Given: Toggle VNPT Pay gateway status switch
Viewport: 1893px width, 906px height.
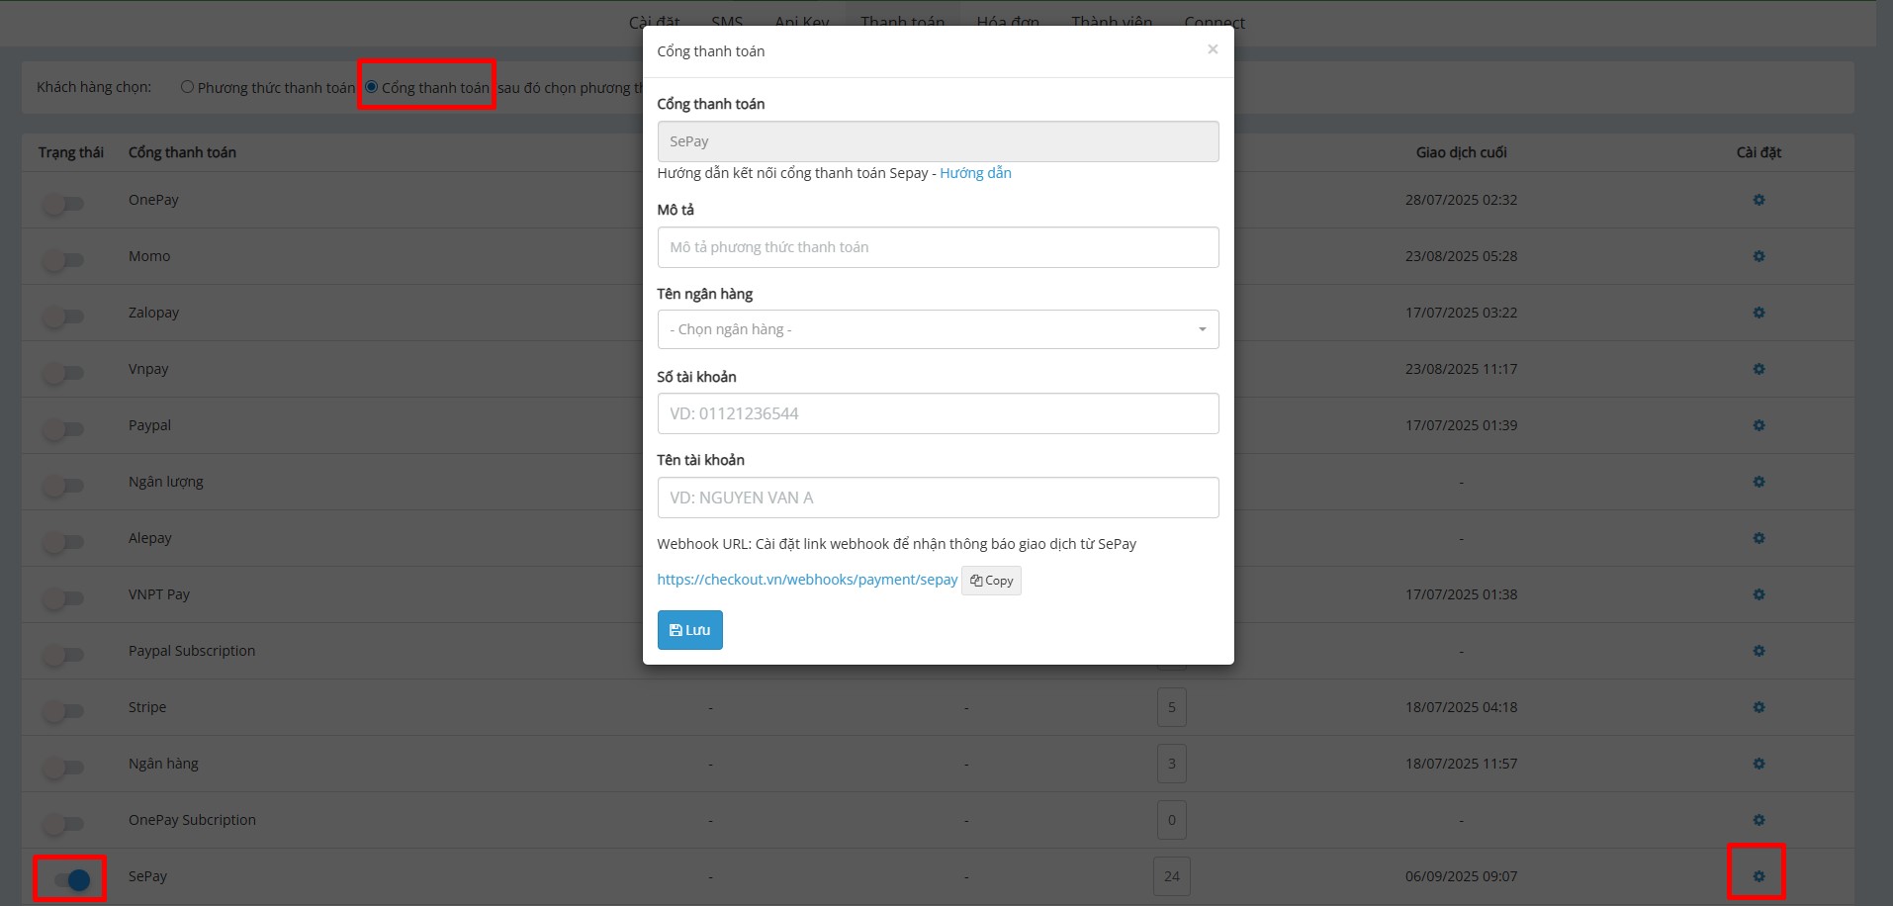Looking at the screenshot, I should [64, 598].
